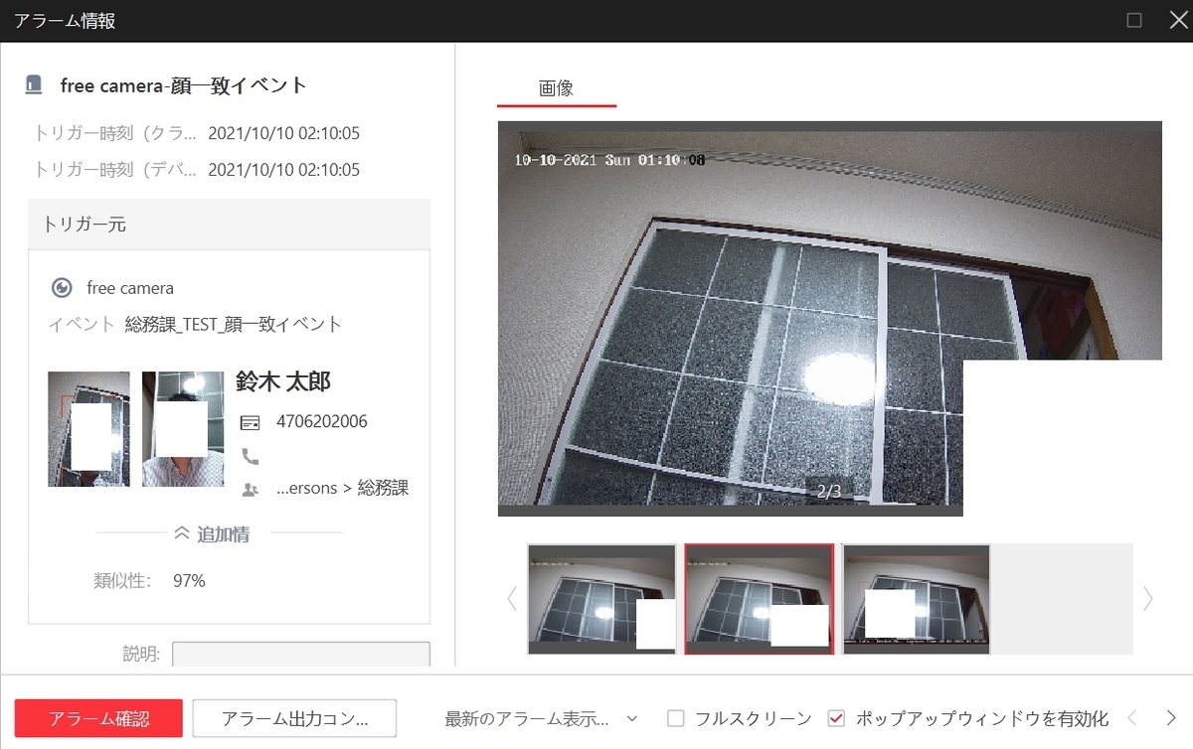The width and height of the screenshot is (1193, 749).
Task: Click the camera icon beside free camera
Action: click(x=62, y=288)
